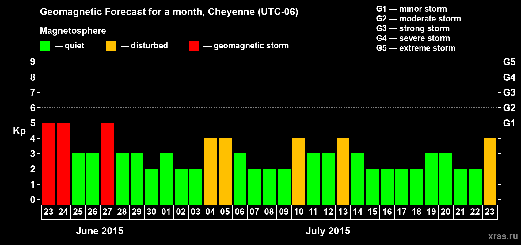This screenshot has height=245, width=521.
Task: Click the red bar for June 23
Action: point(49,164)
